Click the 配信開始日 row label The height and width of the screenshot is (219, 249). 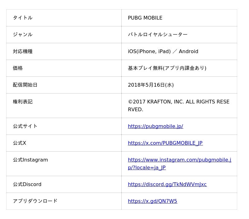pos(25,85)
